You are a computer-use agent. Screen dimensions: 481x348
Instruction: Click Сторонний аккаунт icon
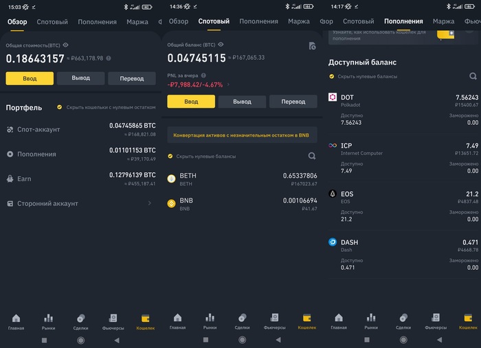tap(10, 203)
